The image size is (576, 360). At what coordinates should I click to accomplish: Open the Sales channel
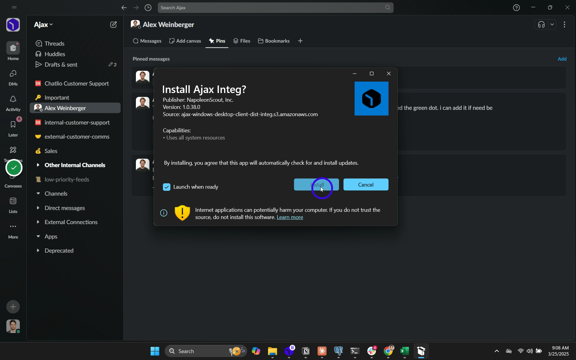point(75,151)
